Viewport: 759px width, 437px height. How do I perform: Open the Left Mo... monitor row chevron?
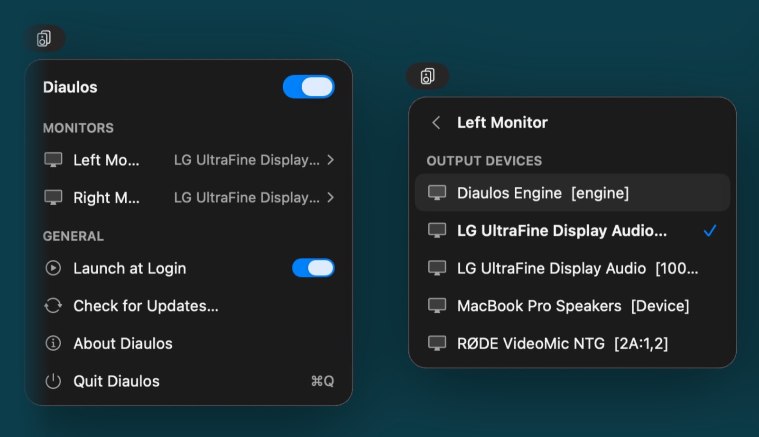point(331,160)
